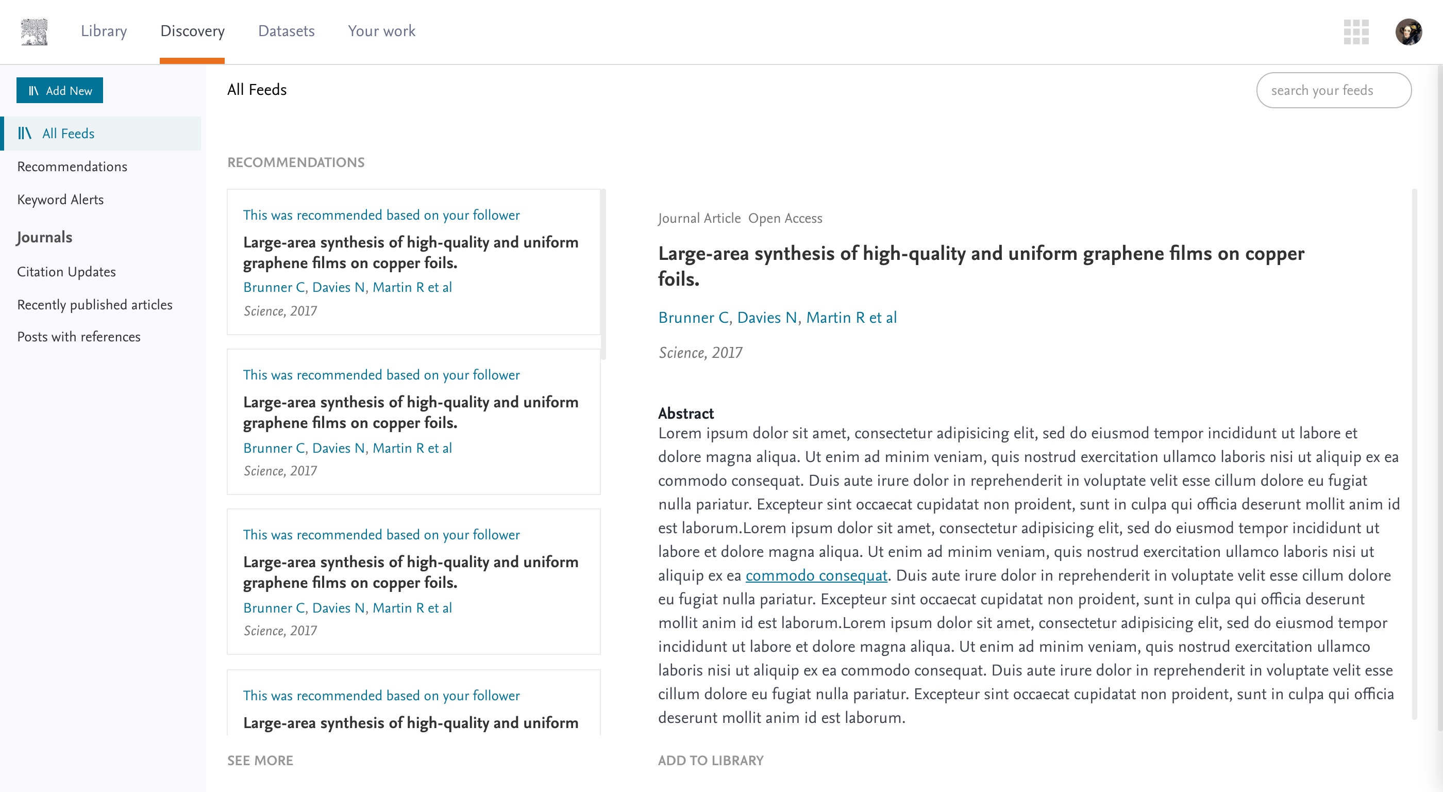
Task: Open Recommendations in the sidebar
Action: point(72,167)
